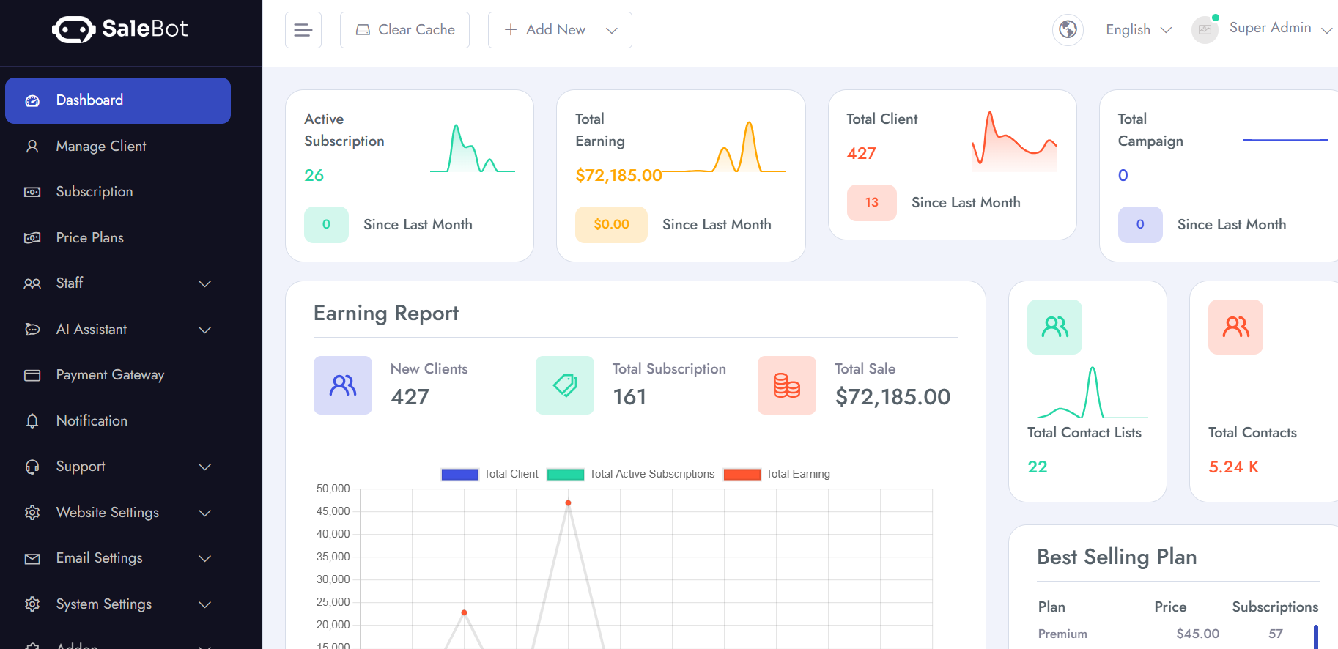Click the Earning Report heading

click(x=386, y=314)
